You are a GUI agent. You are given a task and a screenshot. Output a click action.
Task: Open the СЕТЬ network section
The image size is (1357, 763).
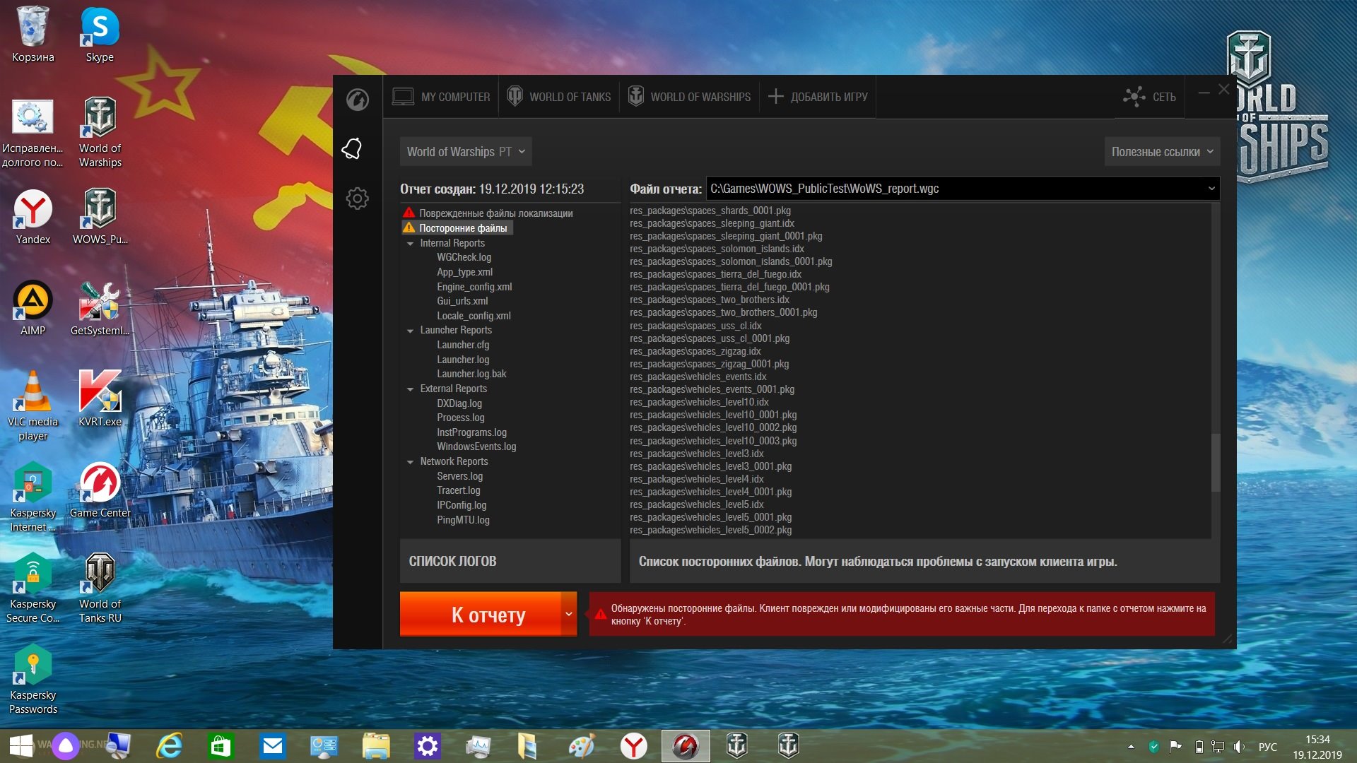point(1150,97)
